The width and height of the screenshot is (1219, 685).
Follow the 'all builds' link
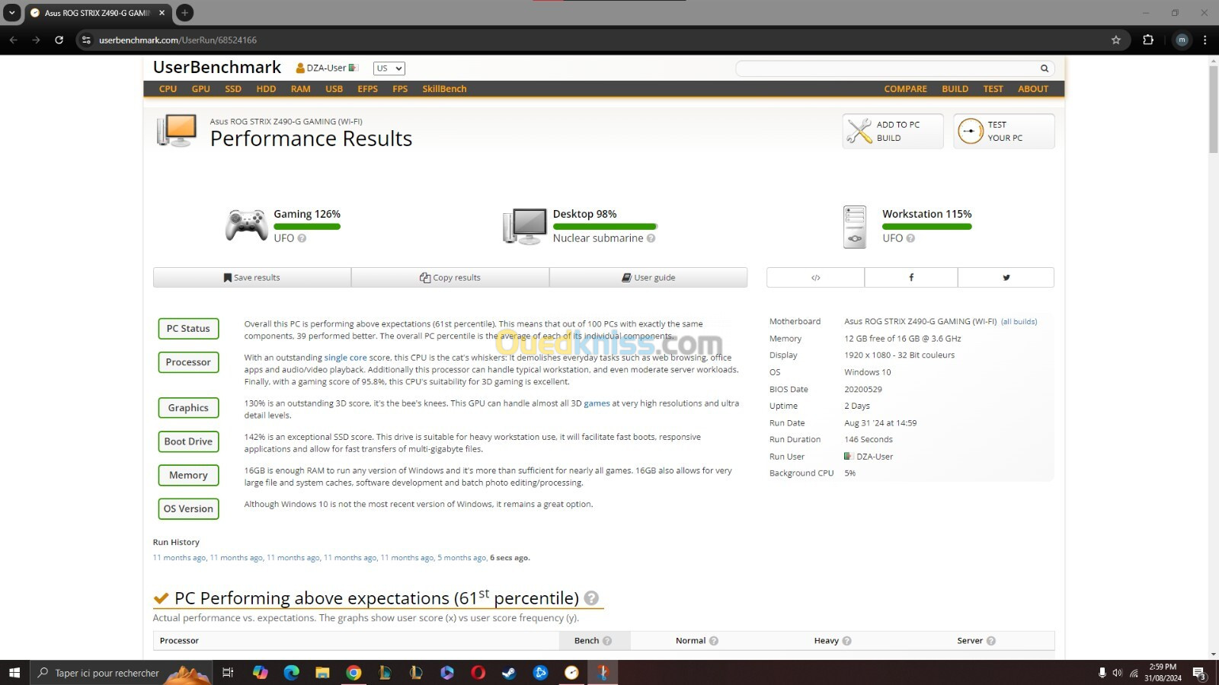[1019, 322]
